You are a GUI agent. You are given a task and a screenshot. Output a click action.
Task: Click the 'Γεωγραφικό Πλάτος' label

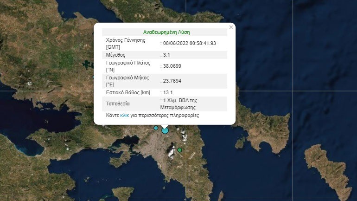point(128,63)
